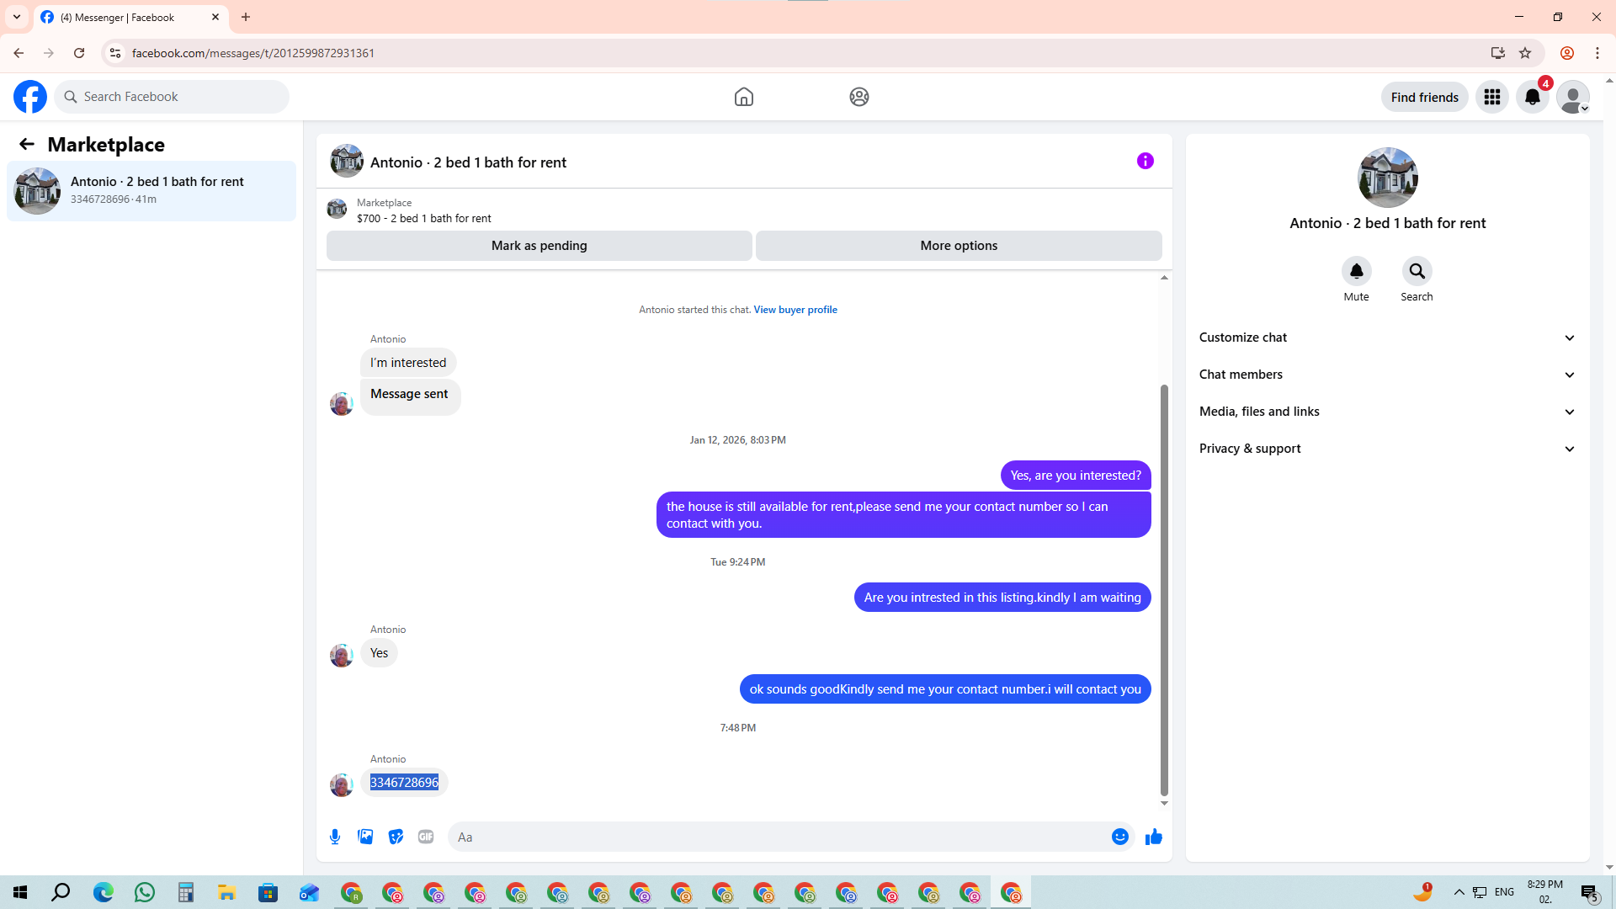Open the emoji picker in the message box
Image resolution: width=1616 pixels, height=909 pixels.
pyautogui.click(x=1119, y=837)
